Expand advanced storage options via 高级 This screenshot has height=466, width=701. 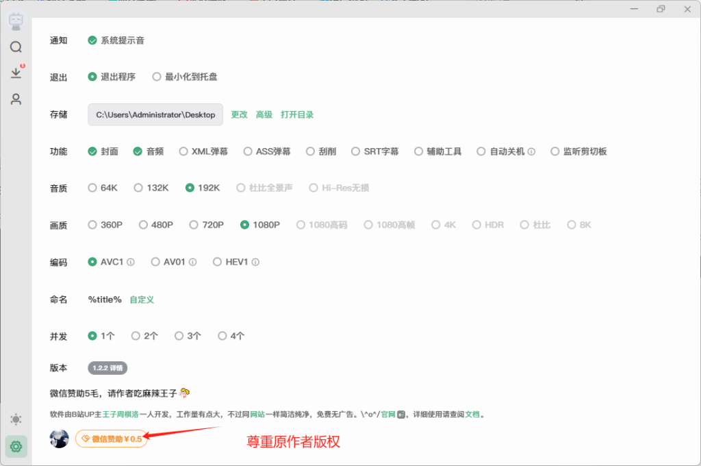tap(264, 114)
